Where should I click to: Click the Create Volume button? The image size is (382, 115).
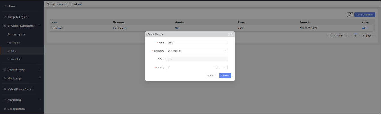click(x=365, y=14)
